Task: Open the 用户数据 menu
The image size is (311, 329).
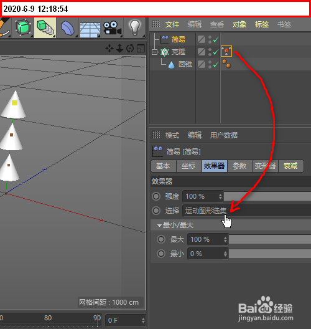Action: (224, 135)
